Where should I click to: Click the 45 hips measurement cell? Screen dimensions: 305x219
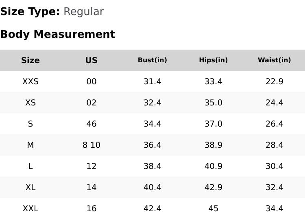coord(213,208)
